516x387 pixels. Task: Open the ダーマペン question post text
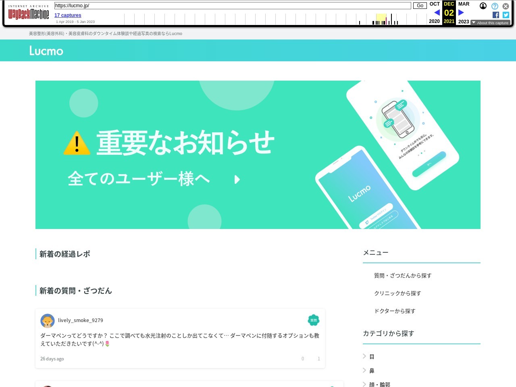coord(180,340)
